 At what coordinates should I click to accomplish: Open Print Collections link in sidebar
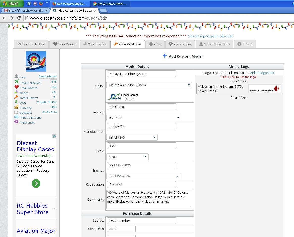(x=30, y=118)
